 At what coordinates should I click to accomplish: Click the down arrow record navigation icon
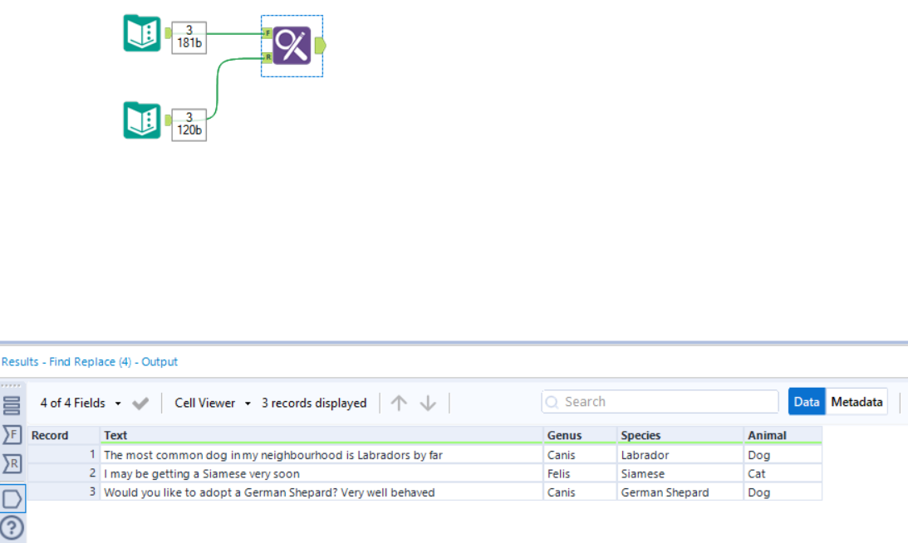tap(427, 402)
